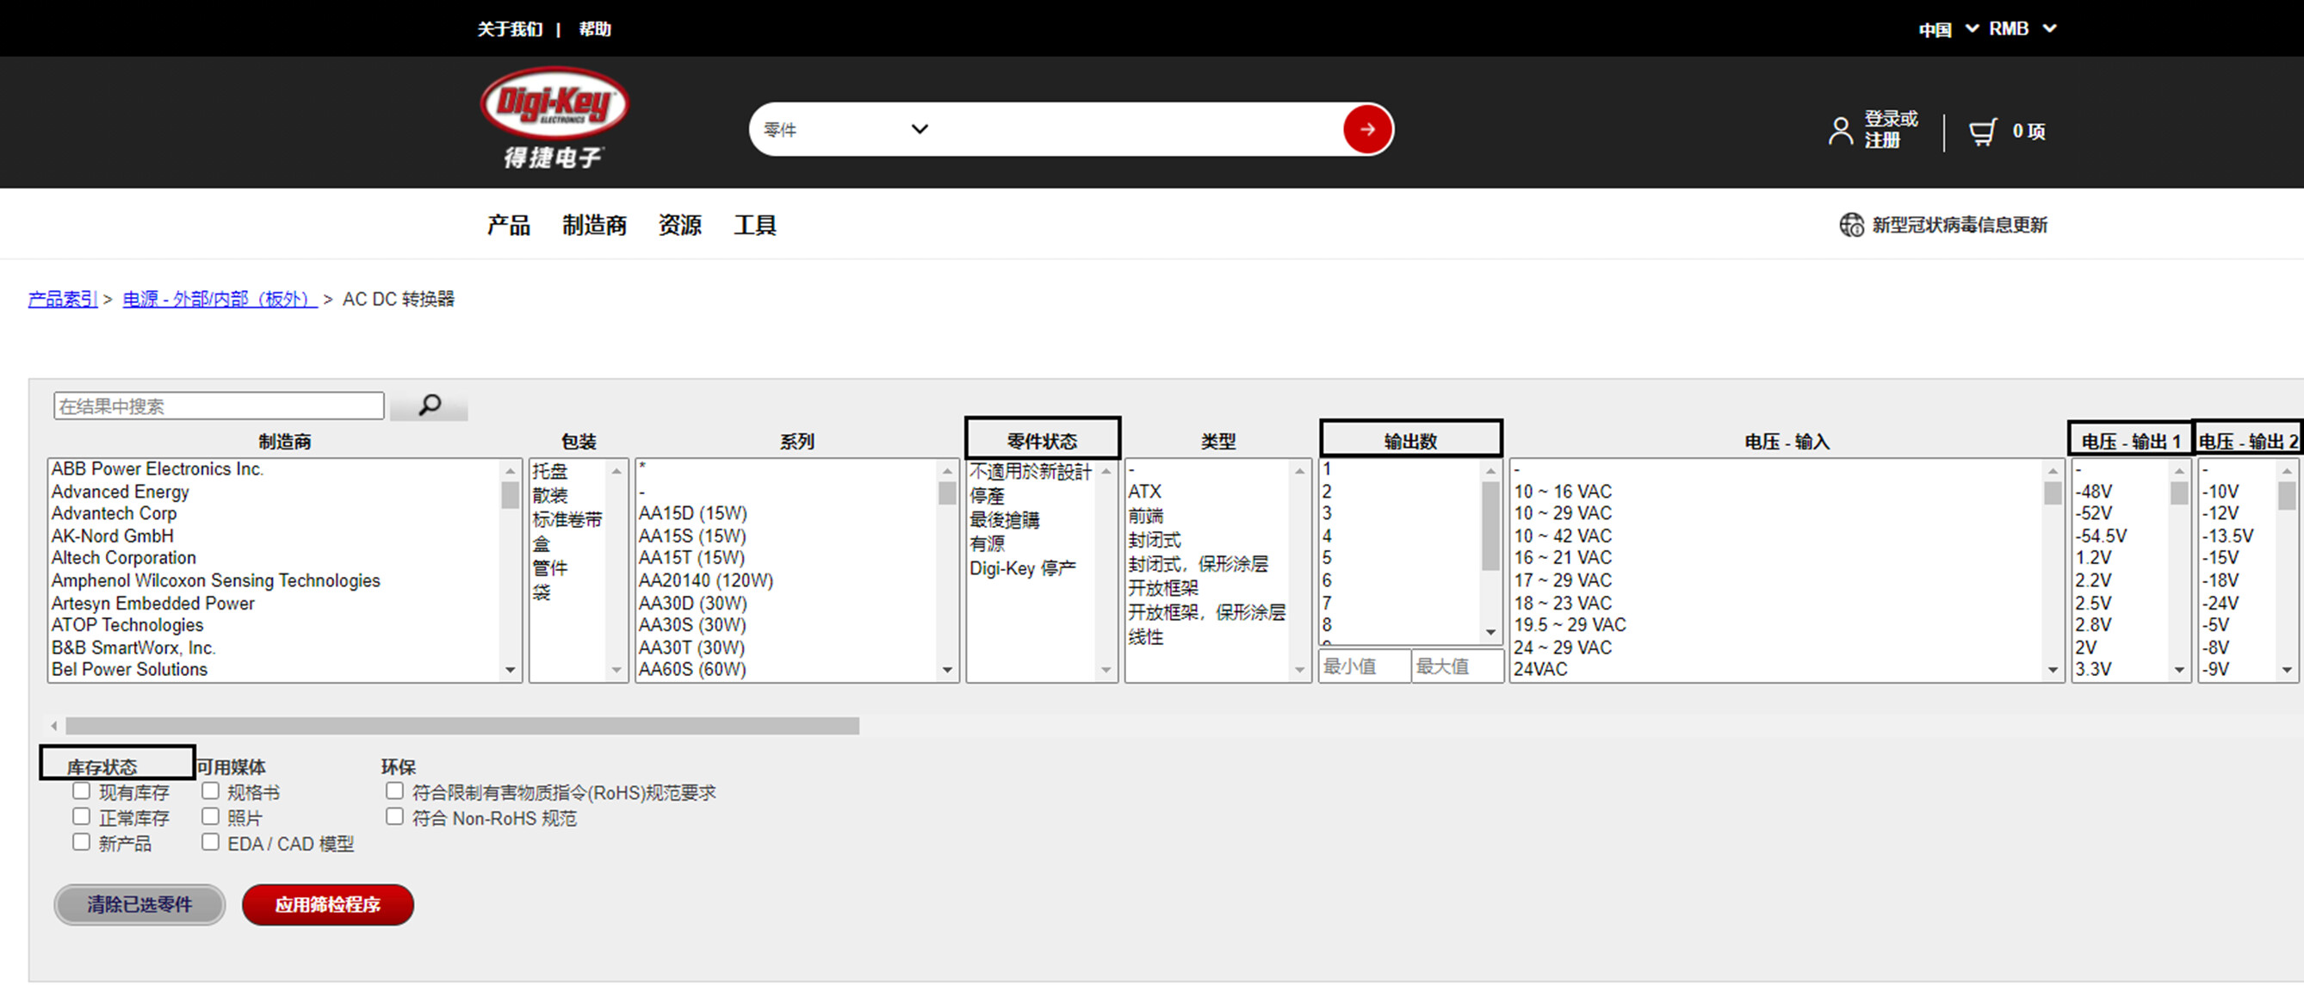The height and width of the screenshot is (985, 2304).
Task: Click left arrow of horizontal filter scrollbar
Action: pos(54,726)
